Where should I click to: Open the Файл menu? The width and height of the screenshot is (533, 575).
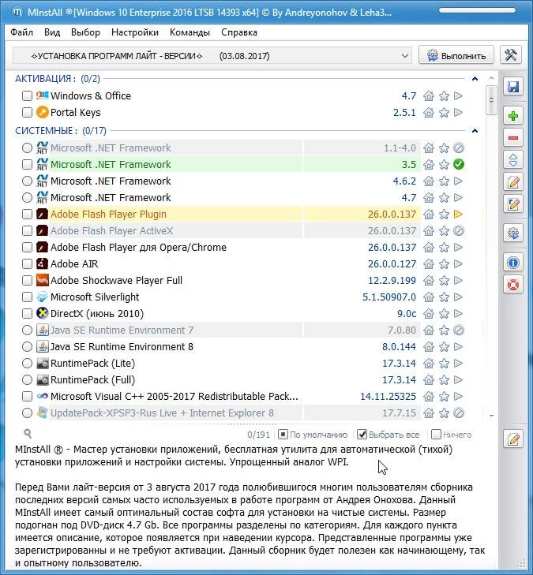pos(21,32)
